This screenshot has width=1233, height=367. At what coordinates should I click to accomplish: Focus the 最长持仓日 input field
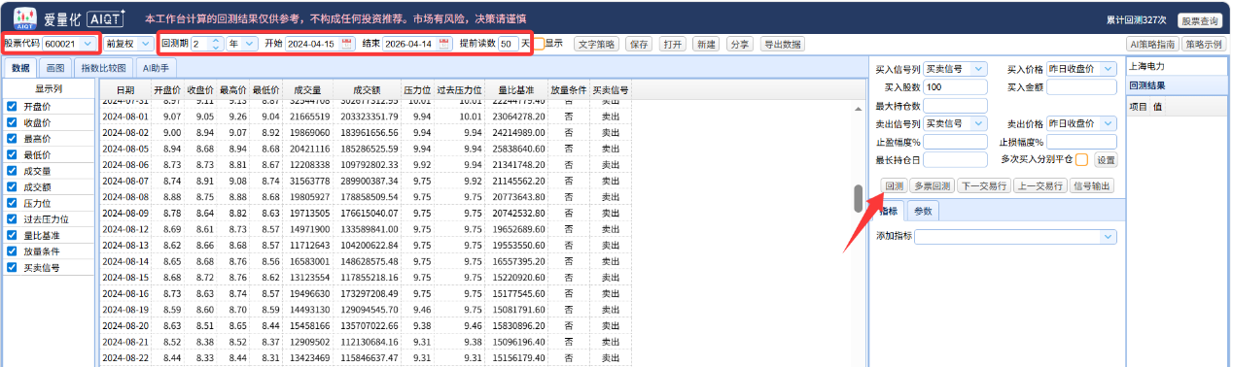955,159
